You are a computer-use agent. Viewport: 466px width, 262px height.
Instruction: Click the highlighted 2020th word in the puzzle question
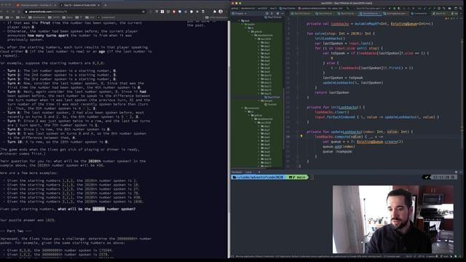pos(98,209)
